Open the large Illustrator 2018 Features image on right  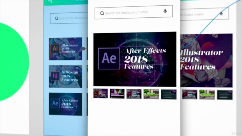206,60
